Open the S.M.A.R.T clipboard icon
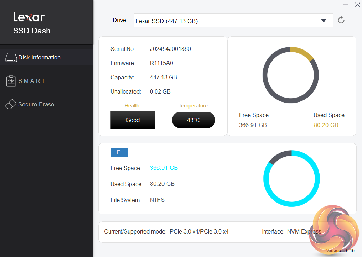Viewport: 362px width, 257px height. click(11, 81)
